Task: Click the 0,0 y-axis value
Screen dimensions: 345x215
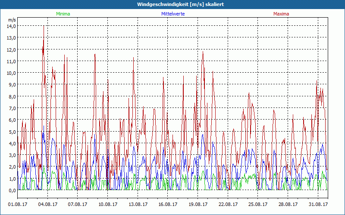Action: point(12,190)
